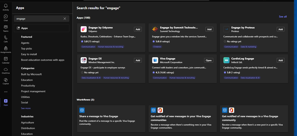Click the Viva Engage app title
Viewport: 297px width, 136px height.
(x=168, y=59)
